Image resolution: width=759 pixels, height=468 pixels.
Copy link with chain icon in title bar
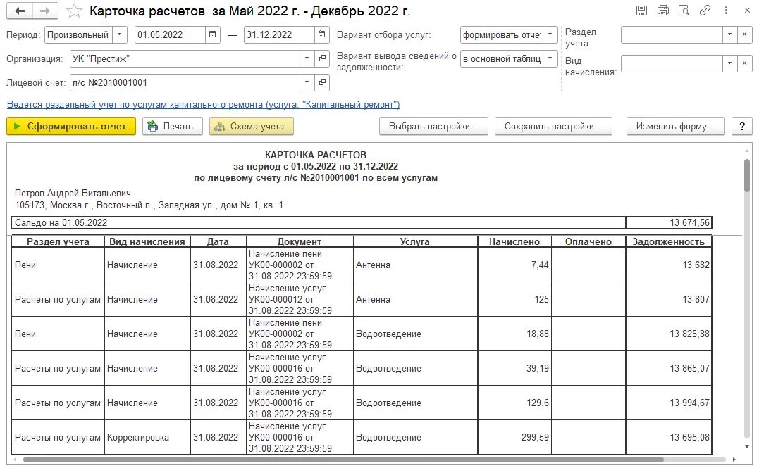click(x=705, y=11)
